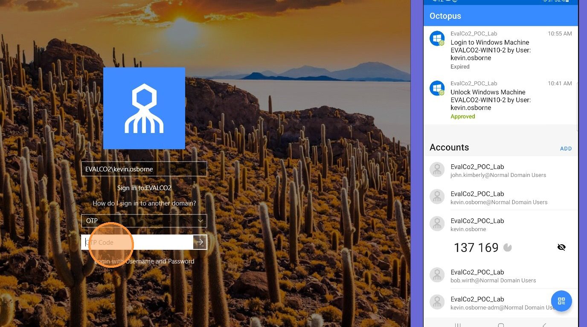Select the bob.wirth@Normal Domain Users account
Screen dimensions: 587x327
[501, 276]
